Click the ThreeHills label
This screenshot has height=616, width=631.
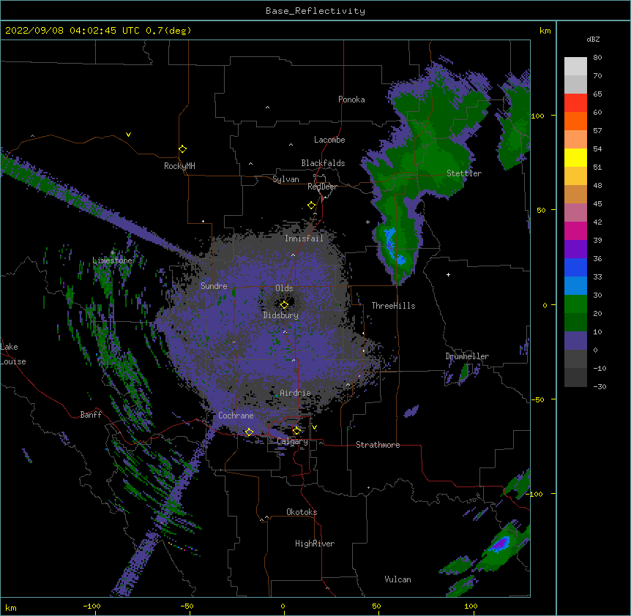[x=393, y=306]
